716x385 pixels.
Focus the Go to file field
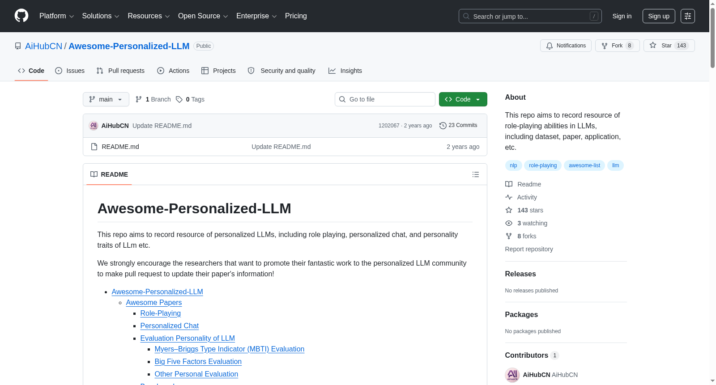coord(385,99)
